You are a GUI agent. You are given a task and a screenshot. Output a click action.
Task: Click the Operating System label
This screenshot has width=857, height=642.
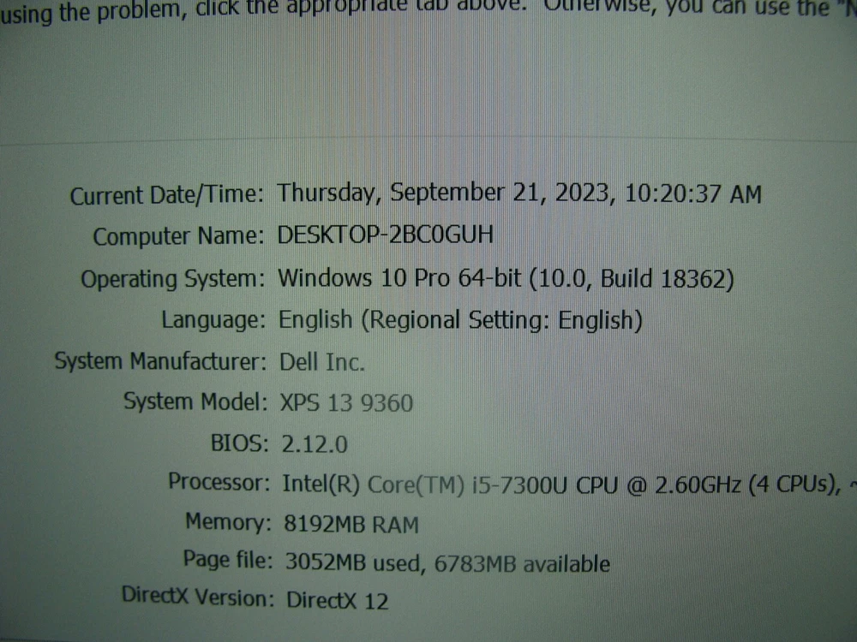point(172,279)
